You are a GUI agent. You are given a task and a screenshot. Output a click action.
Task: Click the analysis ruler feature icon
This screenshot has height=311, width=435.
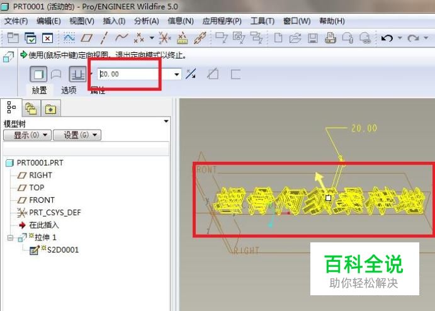[183, 38]
